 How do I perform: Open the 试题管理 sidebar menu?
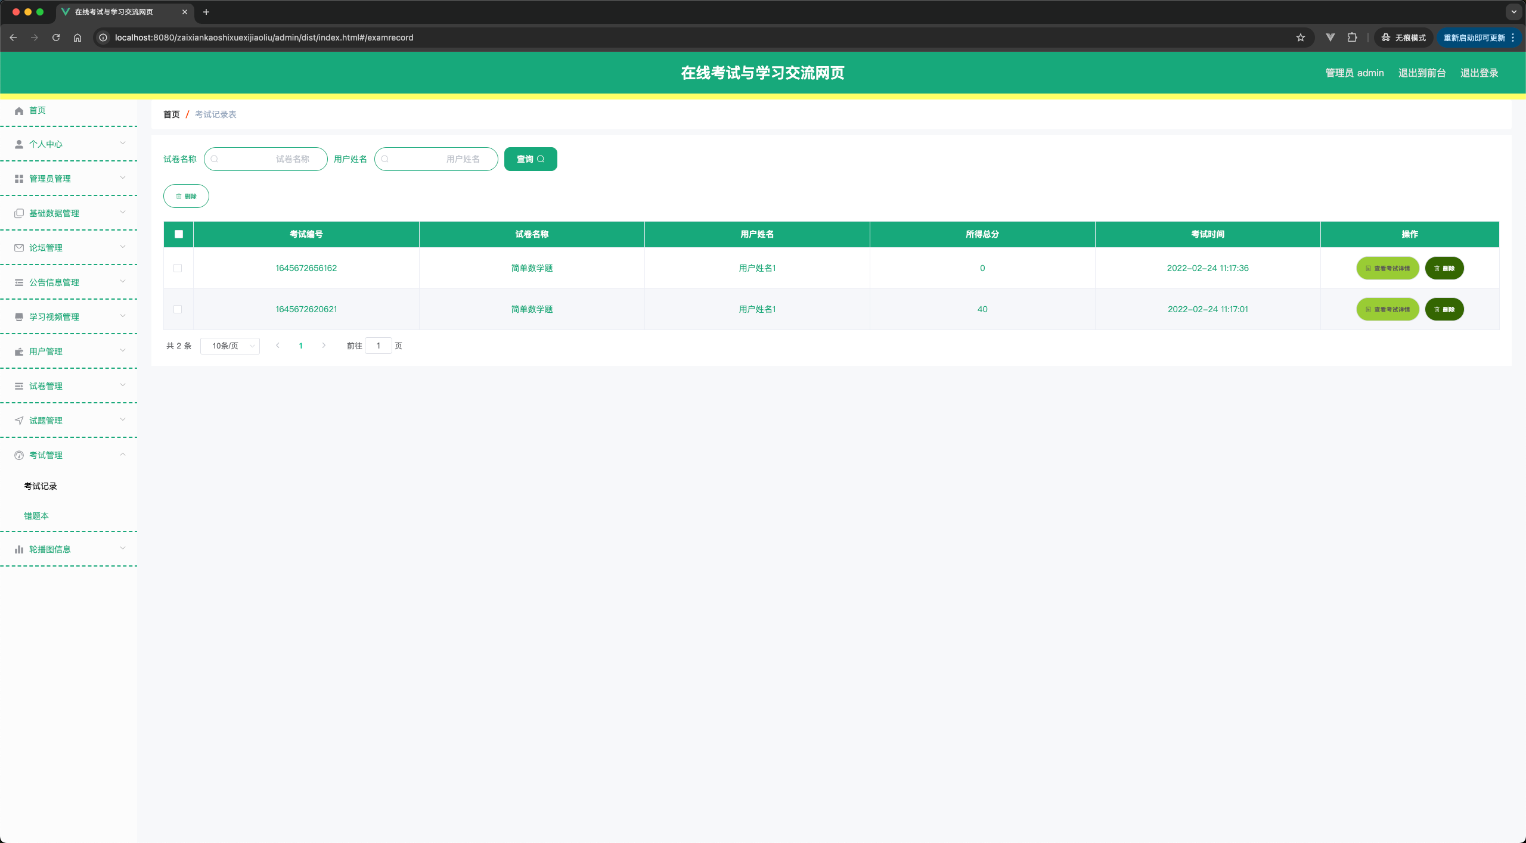(x=69, y=421)
